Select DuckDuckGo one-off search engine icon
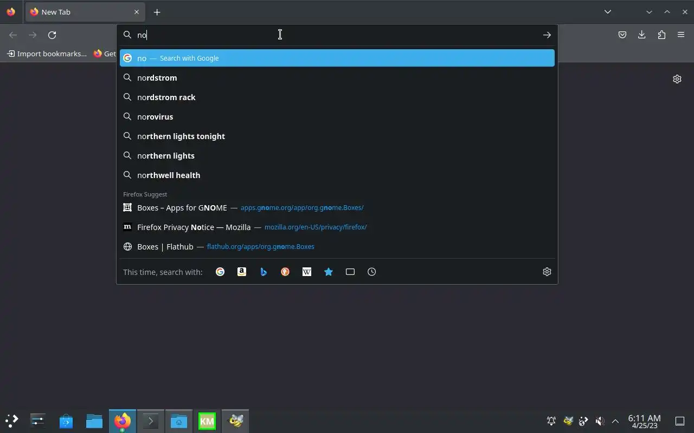This screenshot has height=433, width=694. (285, 272)
